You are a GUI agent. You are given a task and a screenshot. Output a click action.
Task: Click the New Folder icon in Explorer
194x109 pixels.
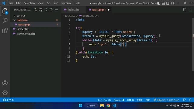tap(40, 10)
